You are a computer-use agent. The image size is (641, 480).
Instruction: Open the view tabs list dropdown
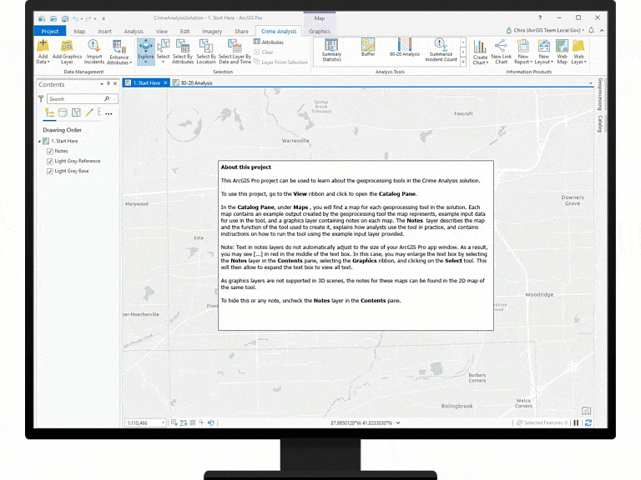click(x=591, y=83)
